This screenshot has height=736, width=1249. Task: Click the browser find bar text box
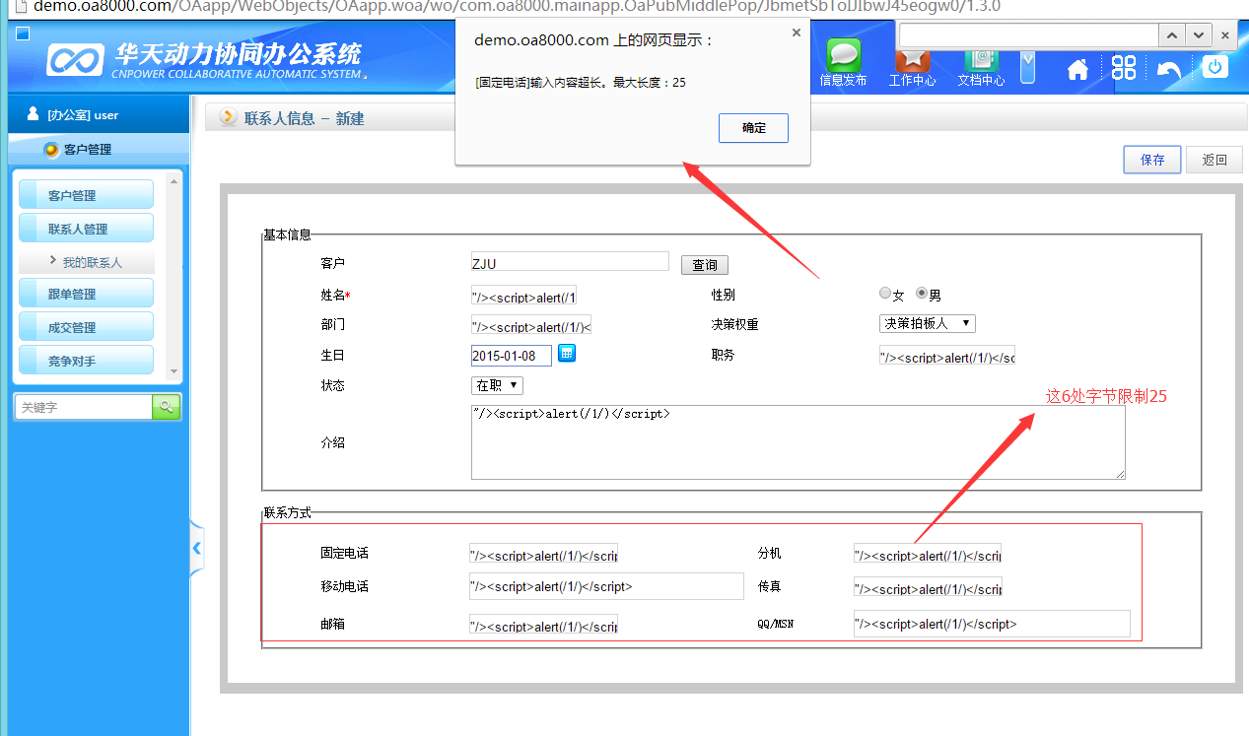pyautogui.click(x=1027, y=34)
